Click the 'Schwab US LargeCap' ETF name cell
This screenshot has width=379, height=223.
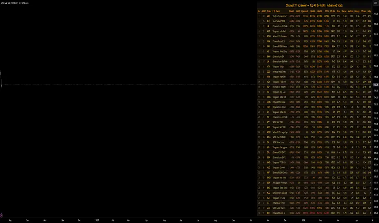[x=280, y=132]
